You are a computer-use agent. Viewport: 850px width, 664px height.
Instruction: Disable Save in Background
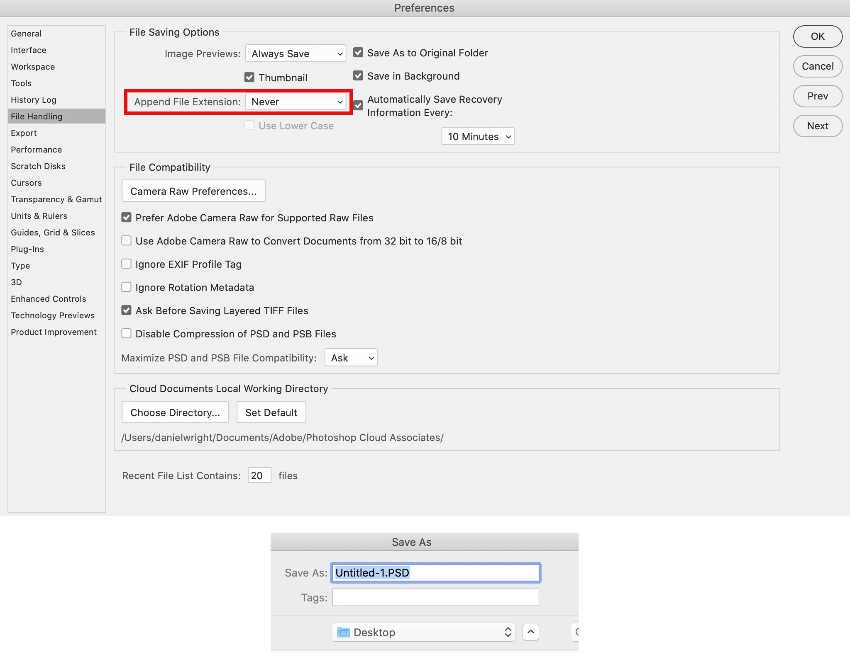(x=358, y=76)
